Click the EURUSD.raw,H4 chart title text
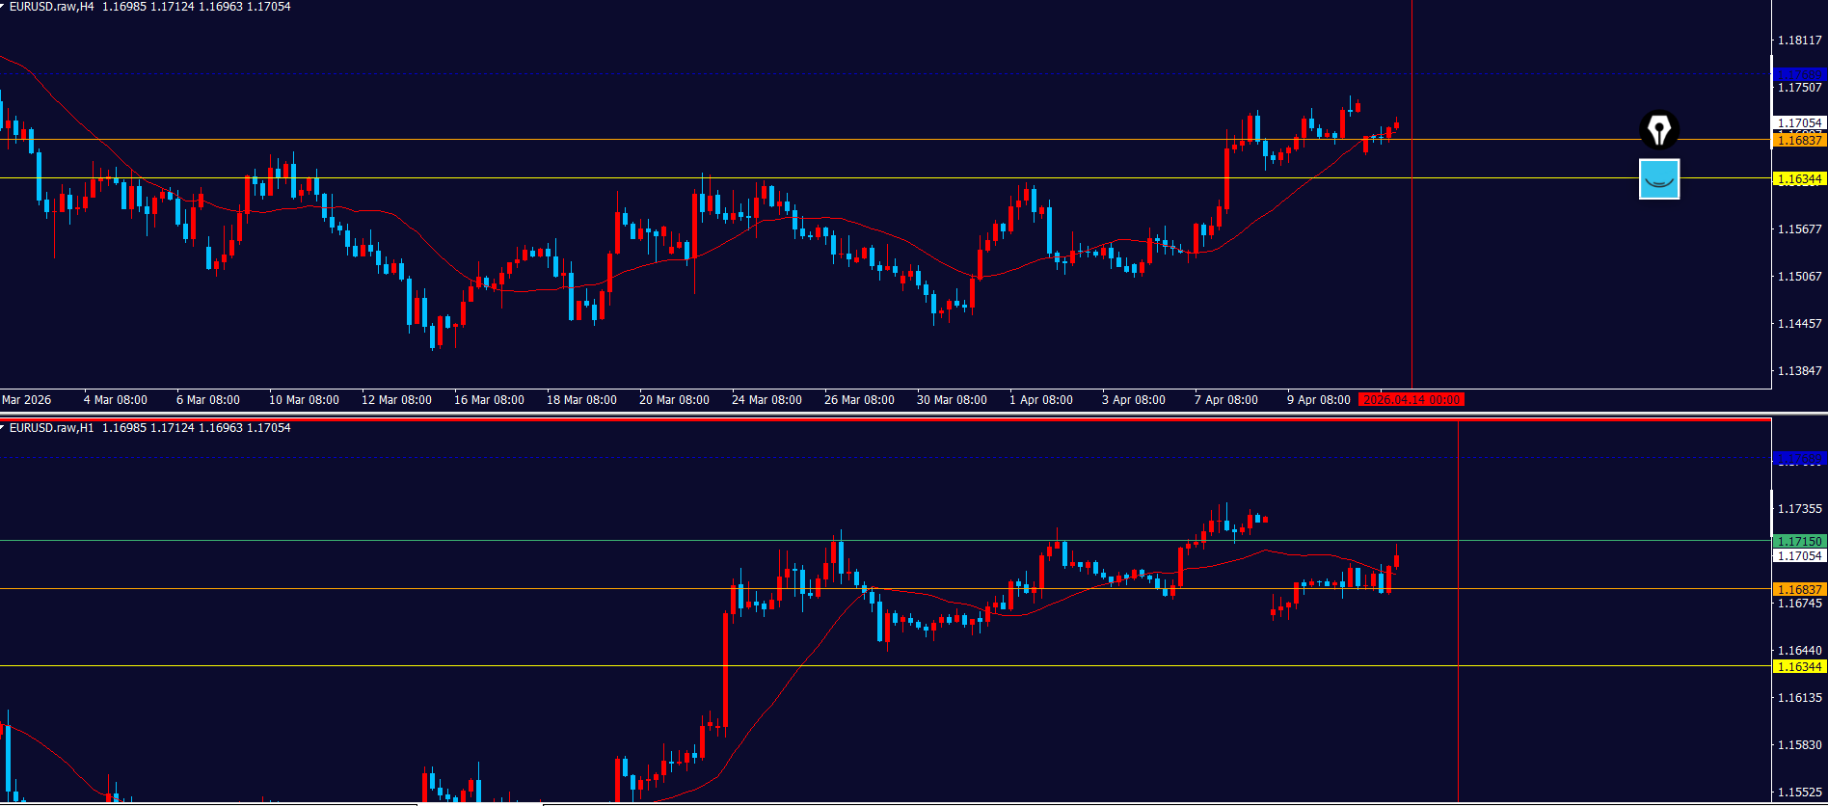This screenshot has height=806, width=1828. click(52, 7)
